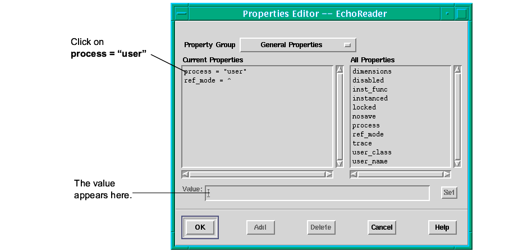This screenshot has width=509, height=251.
Task: Pick nosave in the All Properties list
Action: click(x=364, y=117)
